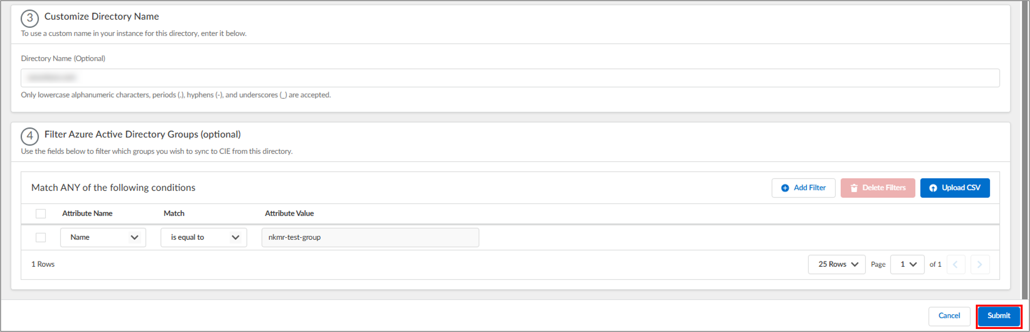Image resolution: width=1030 pixels, height=332 pixels.
Task: Toggle the select-all checkbox in header row
Action: [x=41, y=213]
